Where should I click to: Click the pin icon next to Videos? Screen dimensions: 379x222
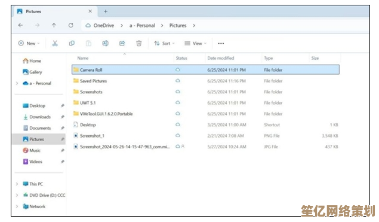point(62,162)
